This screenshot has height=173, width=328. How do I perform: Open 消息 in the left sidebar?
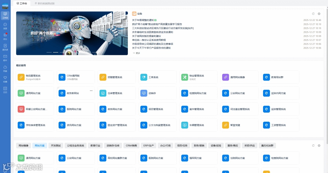coord(5,26)
